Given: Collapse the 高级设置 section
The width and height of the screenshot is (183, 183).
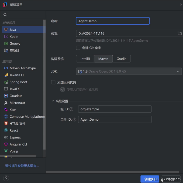Looking at the screenshot, I should click(53, 101).
